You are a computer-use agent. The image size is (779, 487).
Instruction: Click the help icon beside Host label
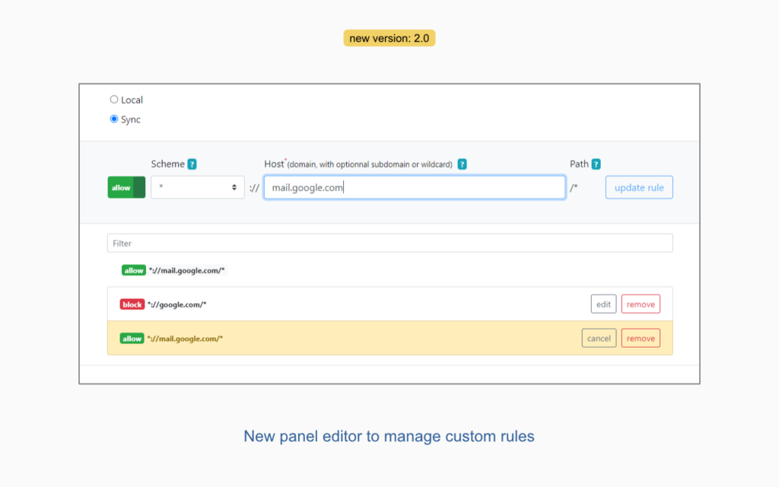(x=462, y=164)
